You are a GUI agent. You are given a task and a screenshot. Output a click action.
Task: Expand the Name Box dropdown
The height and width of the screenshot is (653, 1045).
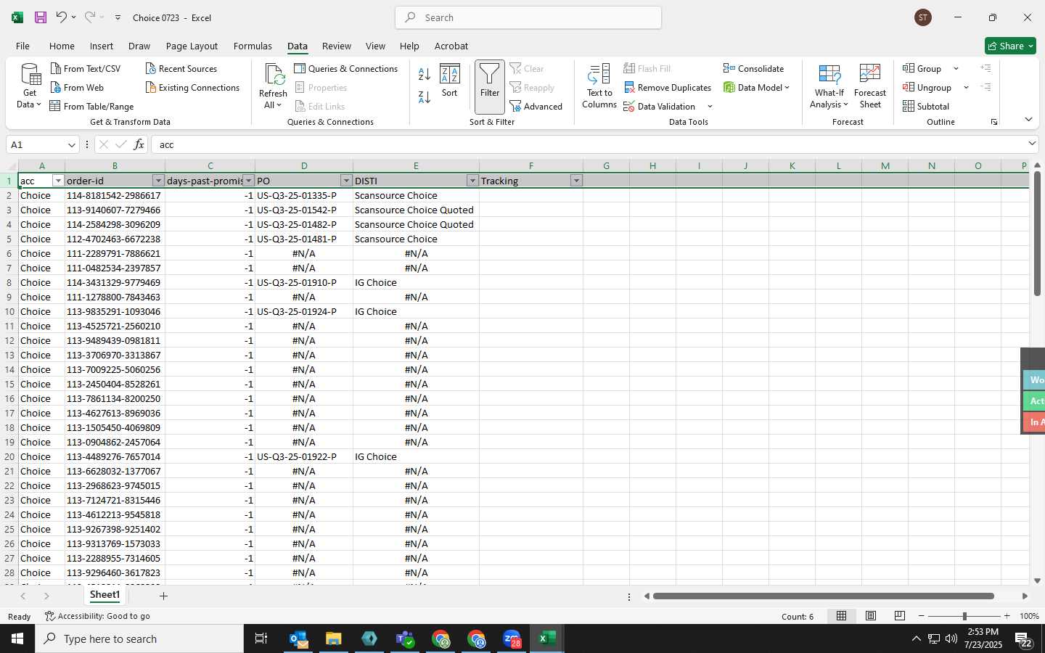coord(71,144)
